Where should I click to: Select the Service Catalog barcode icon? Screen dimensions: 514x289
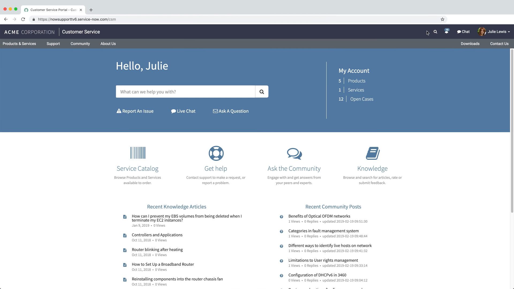click(x=138, y=153)
